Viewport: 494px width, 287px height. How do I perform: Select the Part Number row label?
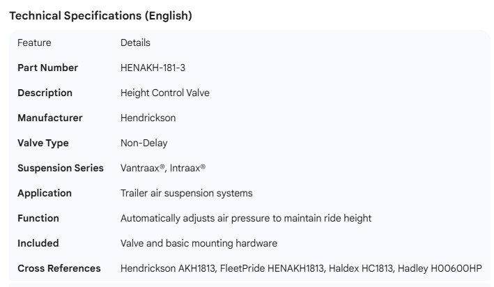coord(47,68)
